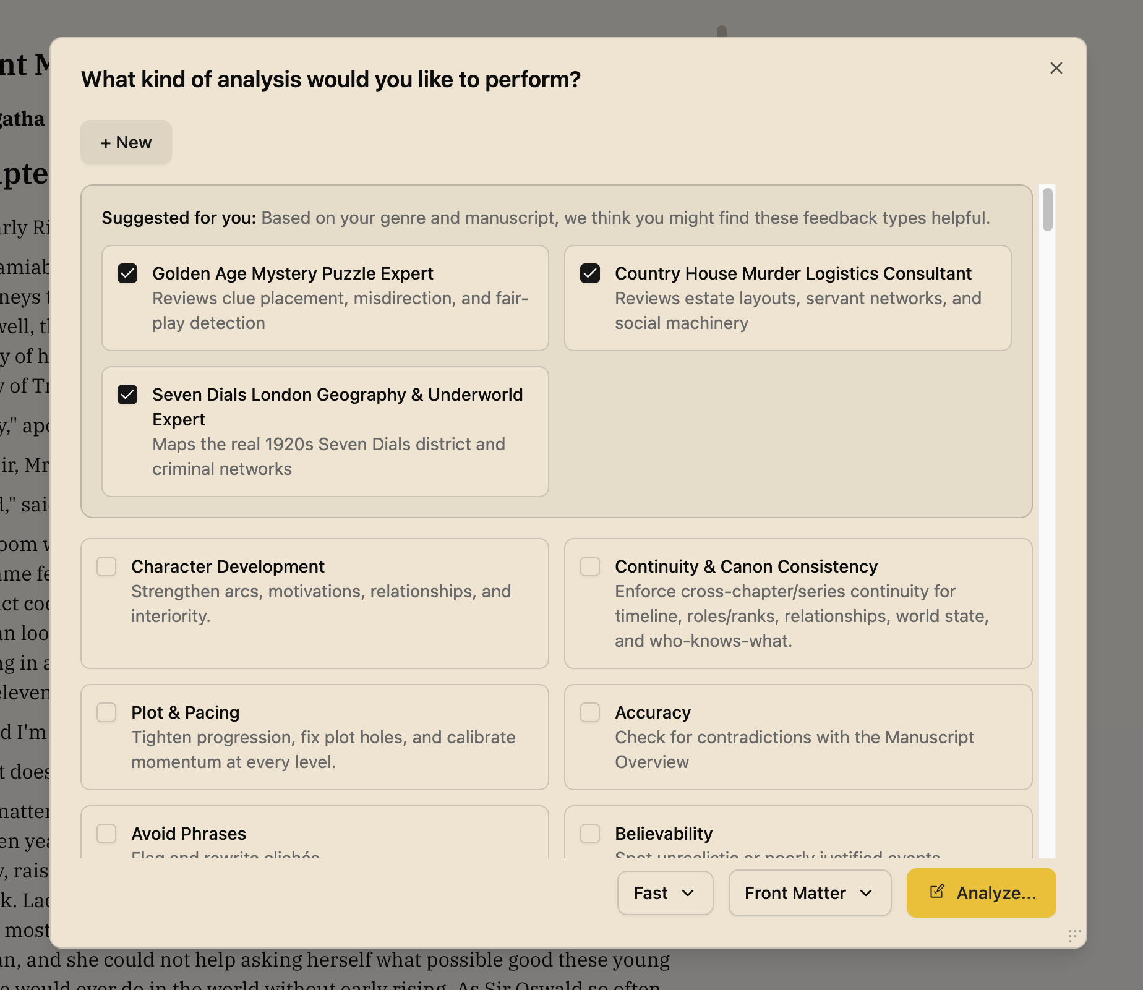This screenshot has height=990, width=1143.
Task: Enable Character Development feedback
Action: [x=106, y=566]
